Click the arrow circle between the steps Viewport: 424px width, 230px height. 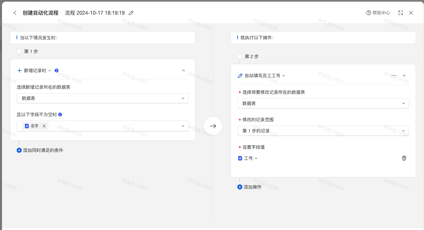(213, 126)
